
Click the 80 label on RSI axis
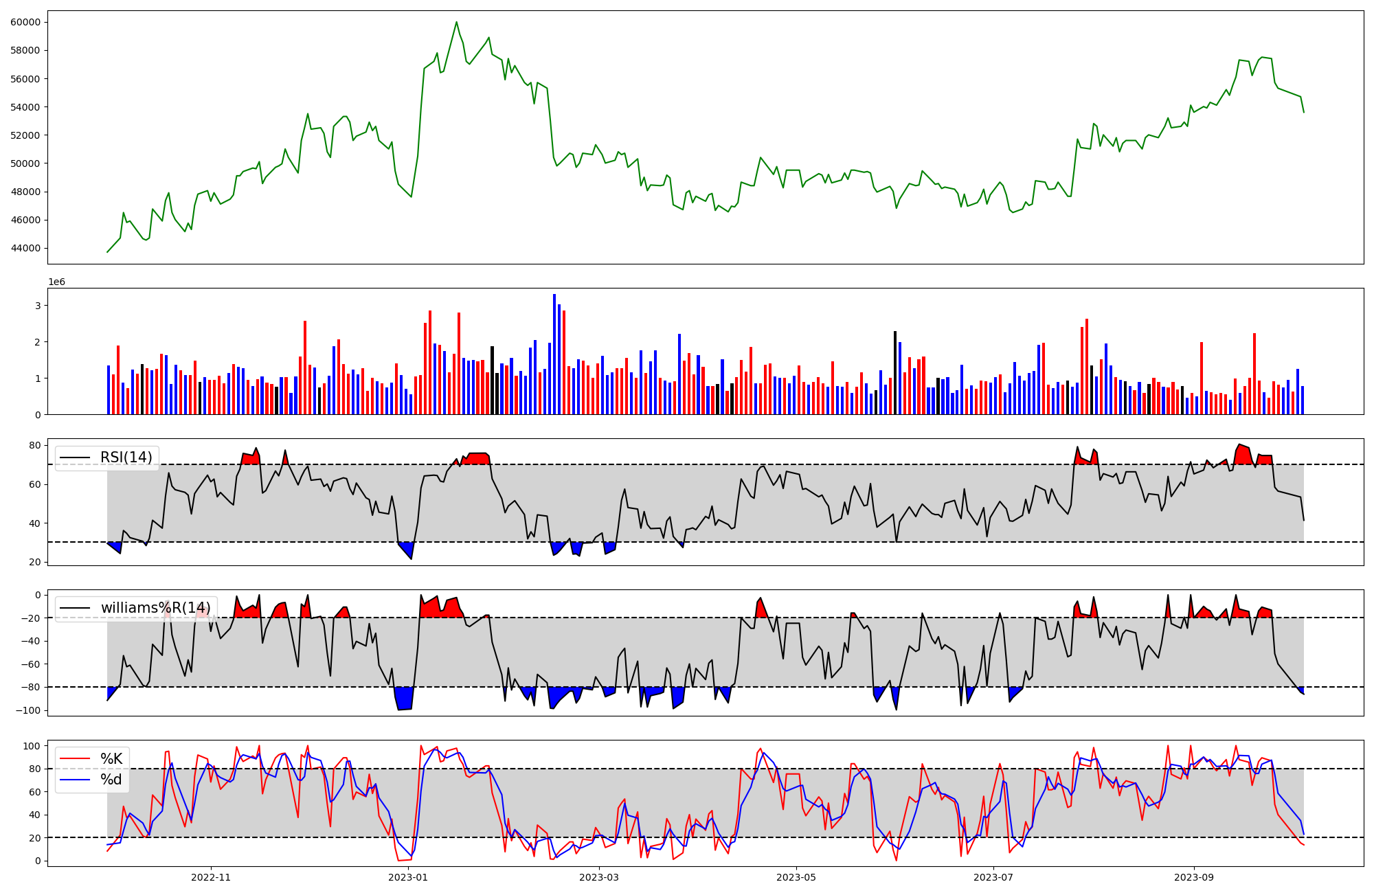[35, 445]
